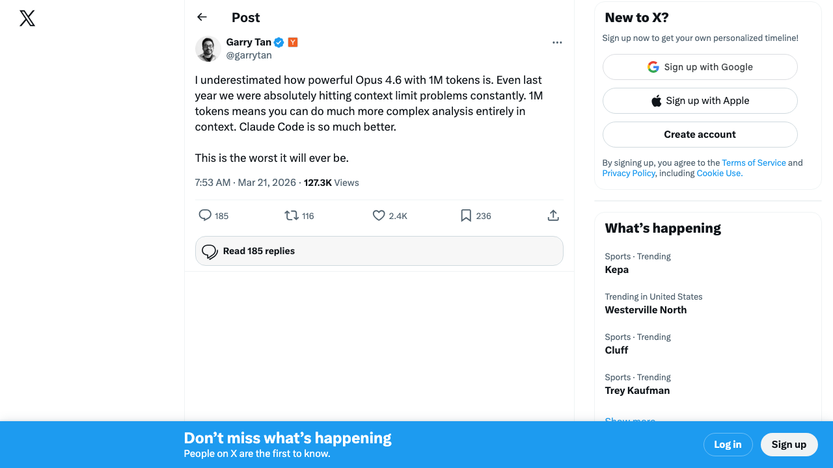
Task: Open the Westerville North trending topic
Action: point(646,310)
